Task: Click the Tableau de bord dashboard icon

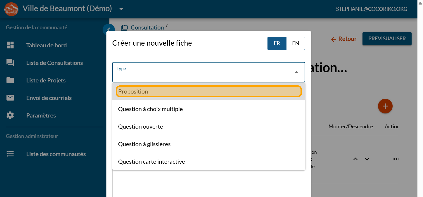Action: pos(10,45)
